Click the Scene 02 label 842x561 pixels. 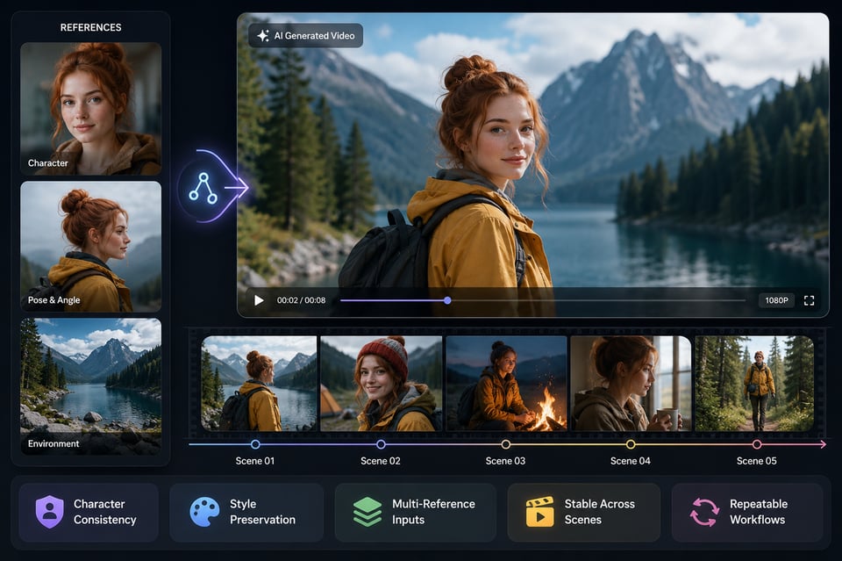(380, 461)
